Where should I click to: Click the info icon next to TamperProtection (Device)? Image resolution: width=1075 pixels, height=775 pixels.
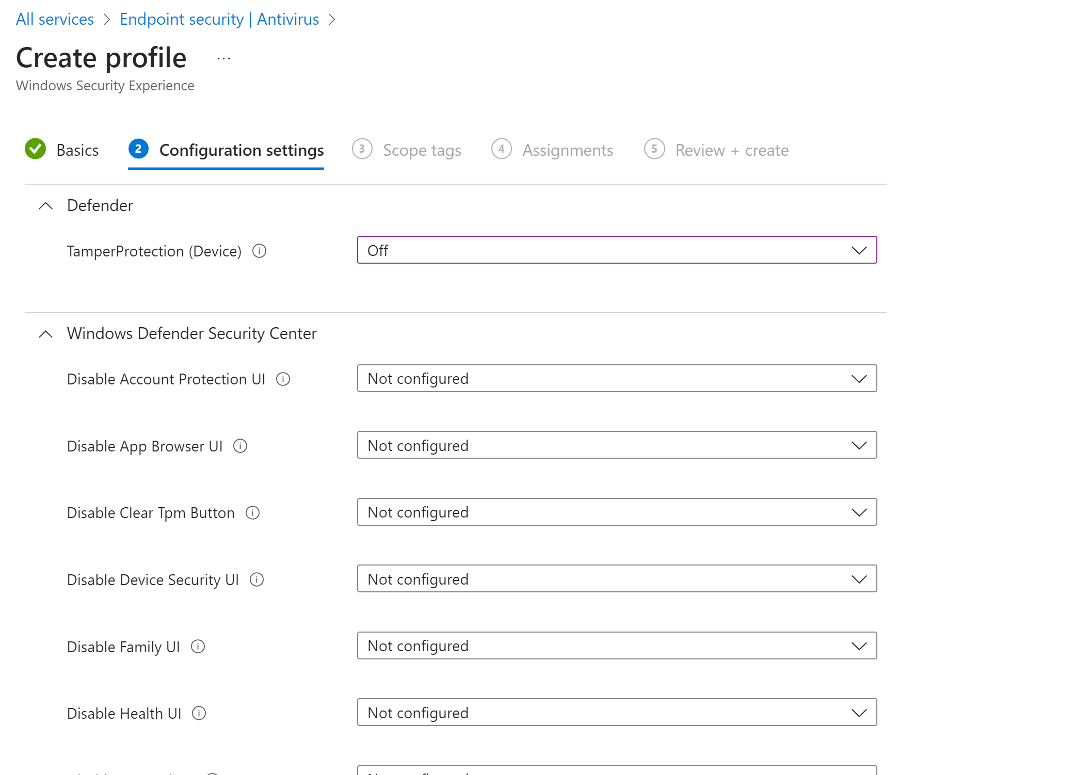click(260, 251)
